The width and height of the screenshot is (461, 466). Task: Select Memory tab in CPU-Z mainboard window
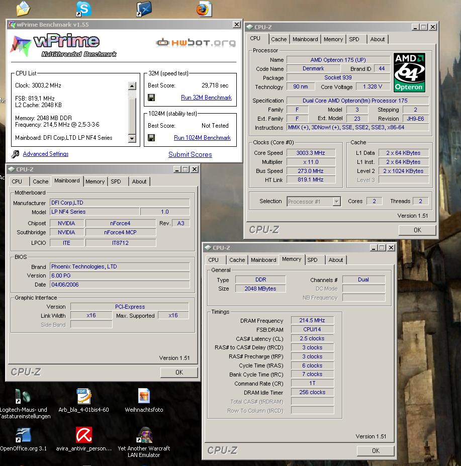(x=95, y=181)
